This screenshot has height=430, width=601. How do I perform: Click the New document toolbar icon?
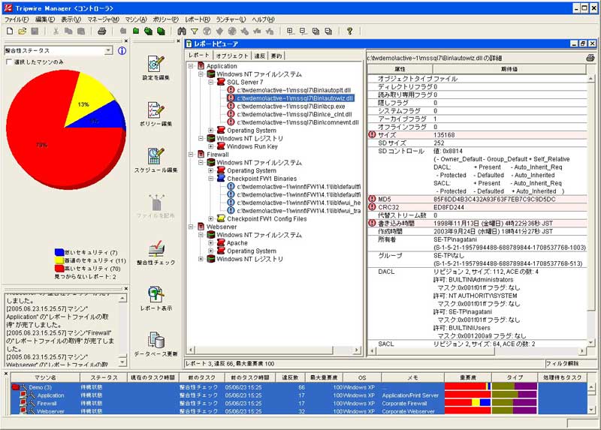(x=10, y=31)
